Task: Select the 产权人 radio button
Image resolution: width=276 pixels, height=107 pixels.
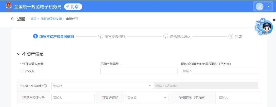Action: pyautogui.click(x=22, y=71)
